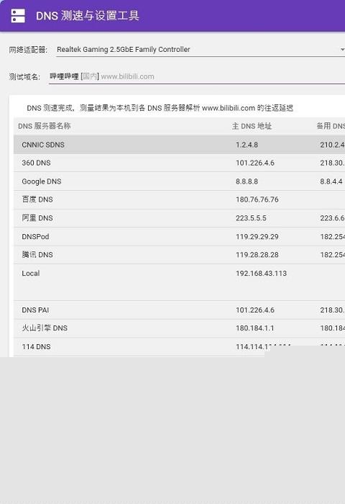Image resolution: width=345 pixels, height=504 pixels.
Task: Click the '测试域名' label
Action: point(24,77)
